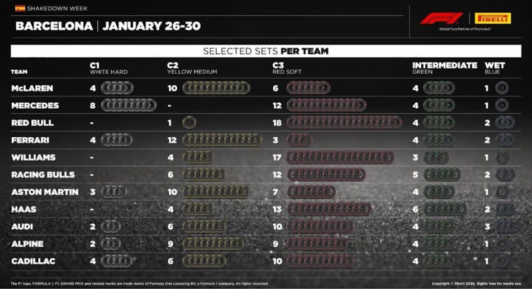Click Audi's three blue wet tyres
This screenshot has width=532, height=289.
click(507, 227)
